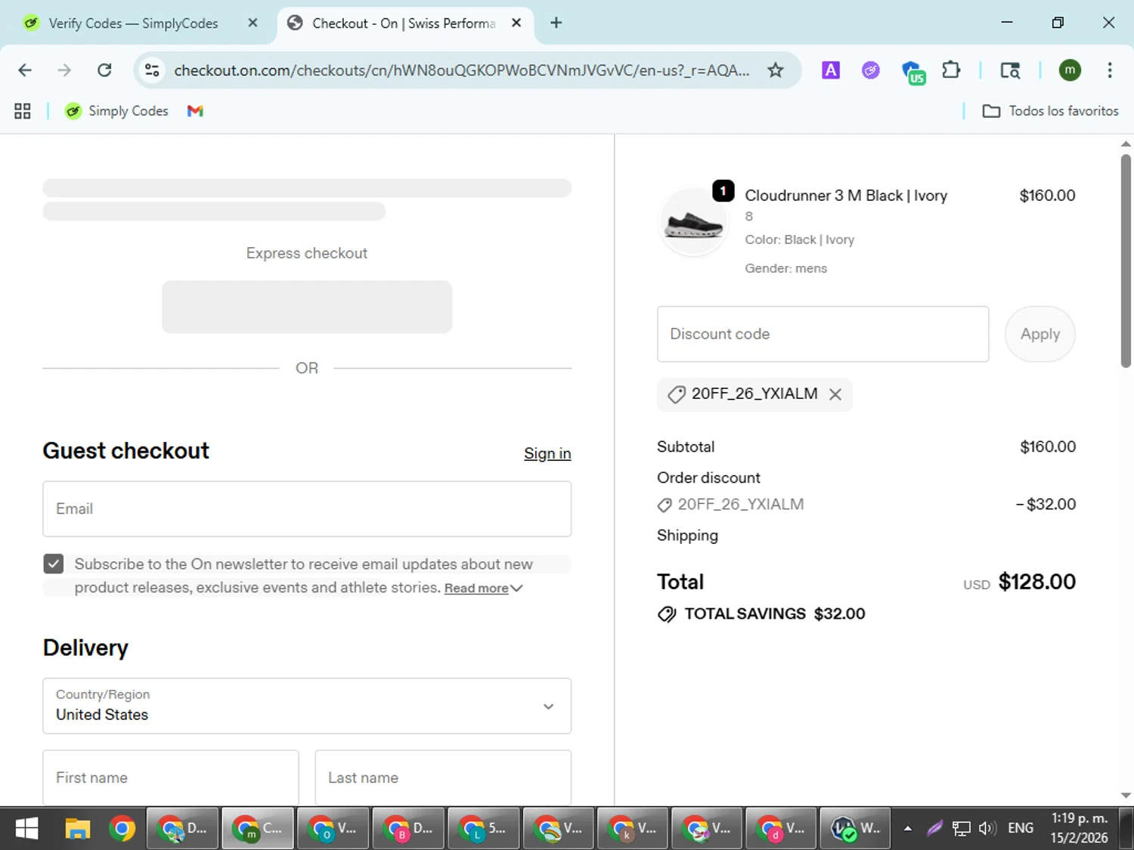The image size is (1134, 850).
Task: Open the Gmail bookmark icon
Action: coord(195,111)
